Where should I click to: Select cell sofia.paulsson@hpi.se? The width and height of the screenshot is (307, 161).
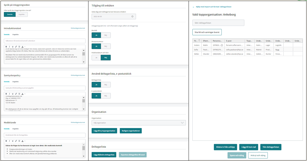point(235,50)
